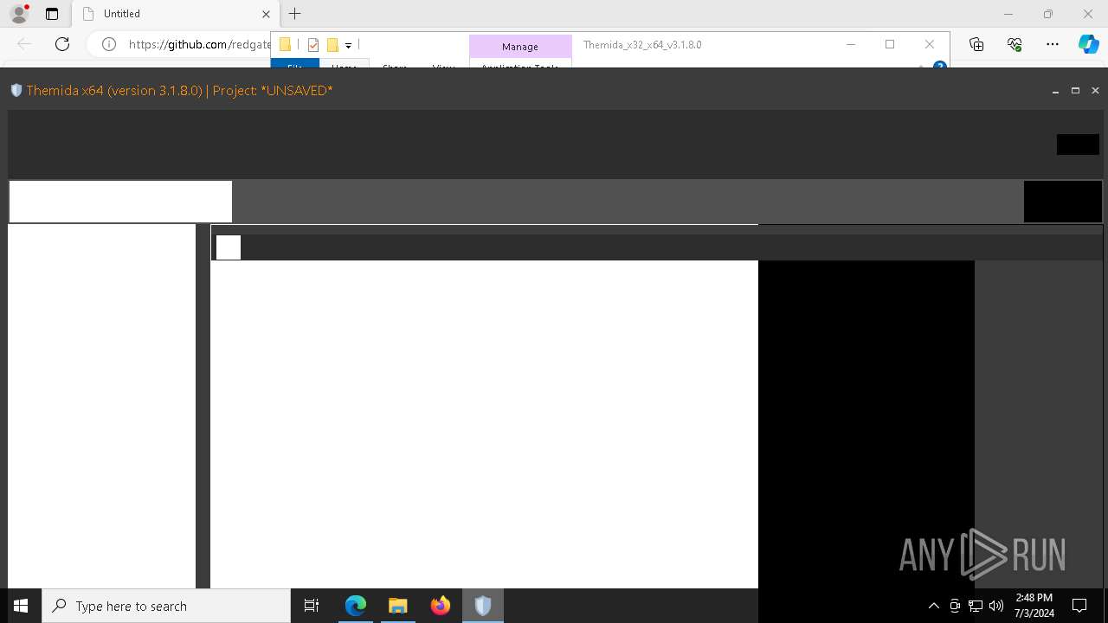Open the notification center icon
The height and width of the screenshot is (623, 1108).
pos(1079,606)
